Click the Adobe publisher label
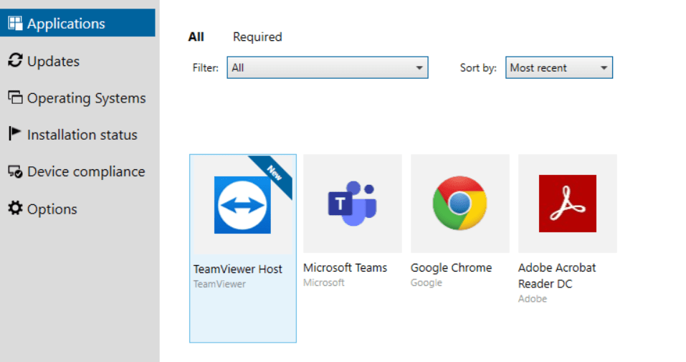The height and width of the screenshot is (362, 686). [x=533, y=299]
